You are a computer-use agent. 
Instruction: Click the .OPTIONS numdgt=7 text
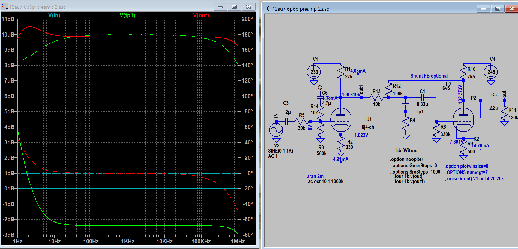click(x=467, y=172)
